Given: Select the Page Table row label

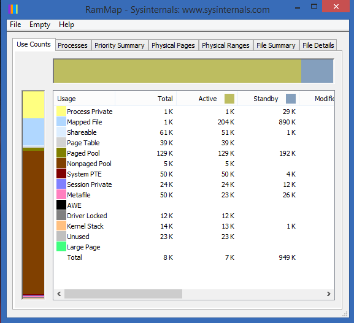Looking at the screenshot, I should (83, 143).
